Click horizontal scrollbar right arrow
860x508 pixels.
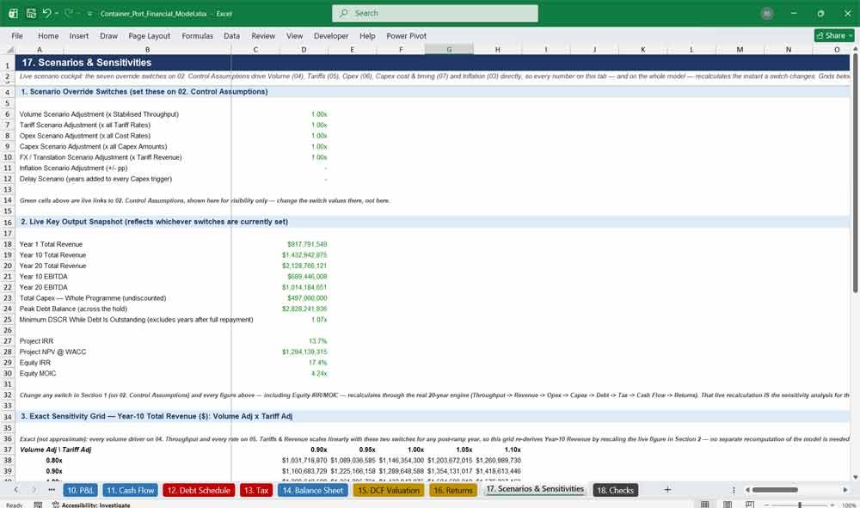[x=845, y=490]
